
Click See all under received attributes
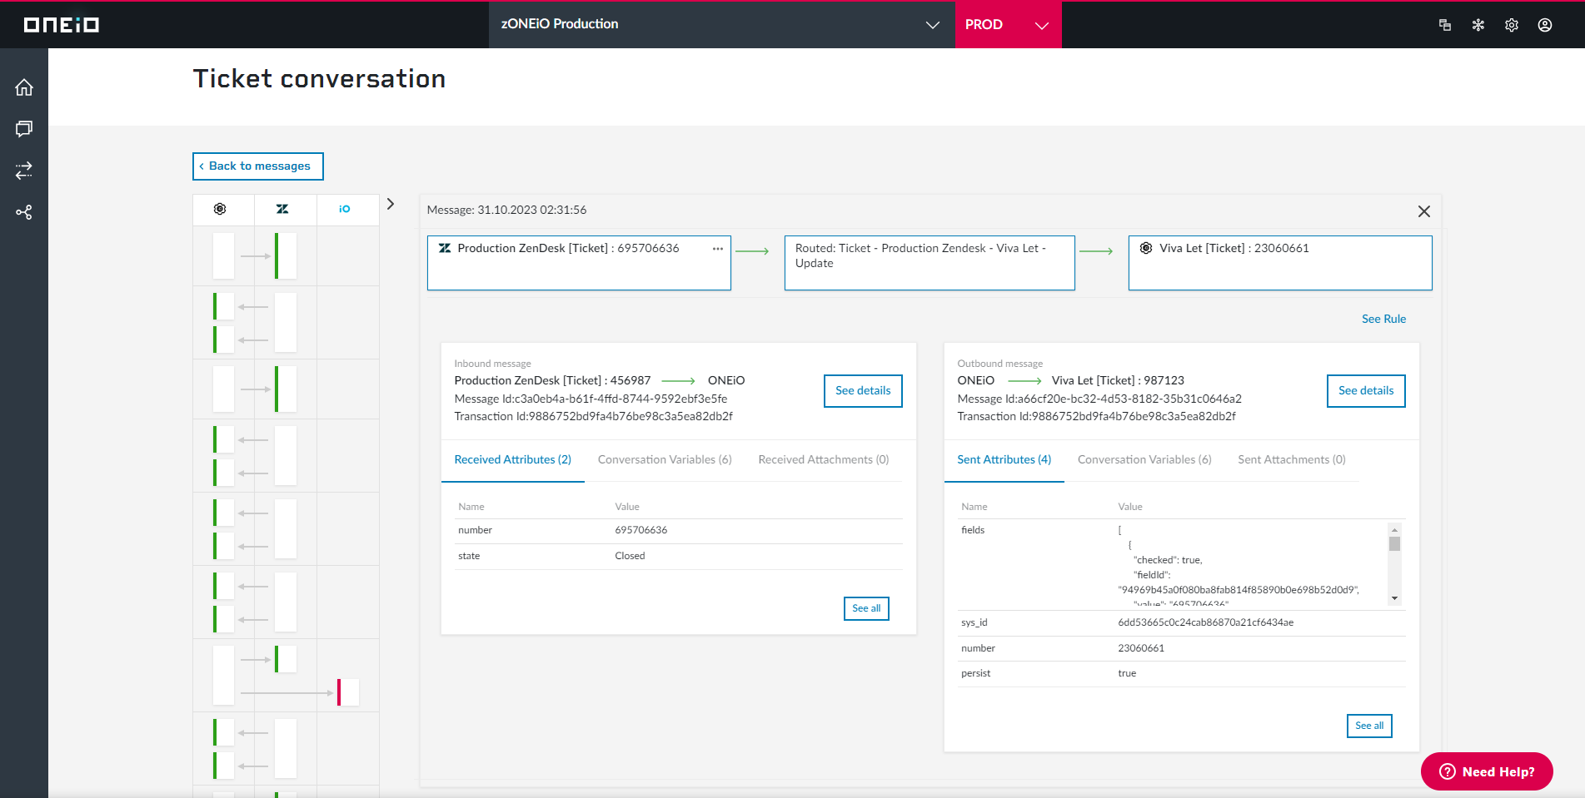(866, 608)
